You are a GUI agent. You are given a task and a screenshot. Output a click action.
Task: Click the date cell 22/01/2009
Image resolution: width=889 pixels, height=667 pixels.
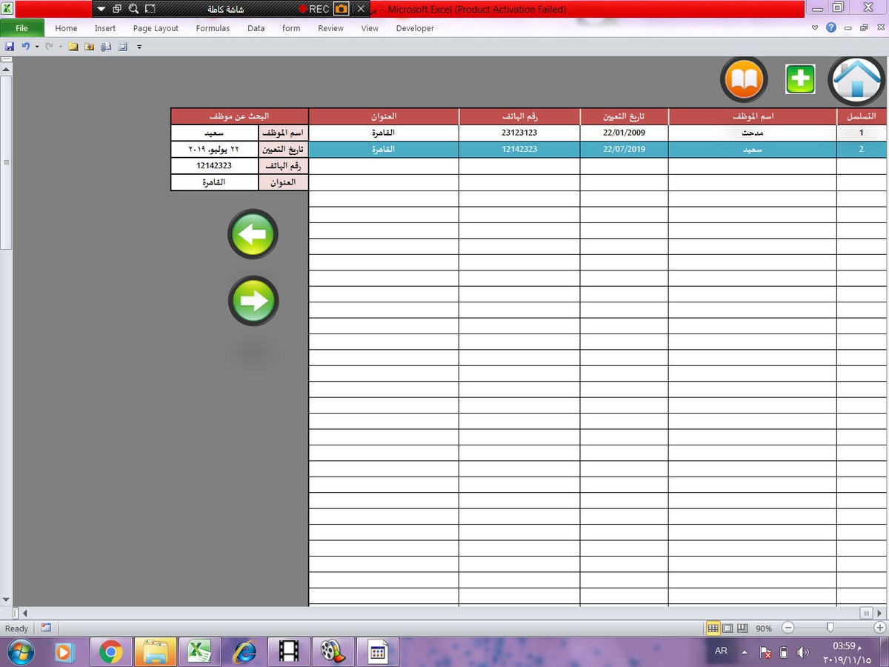[624, 133]
